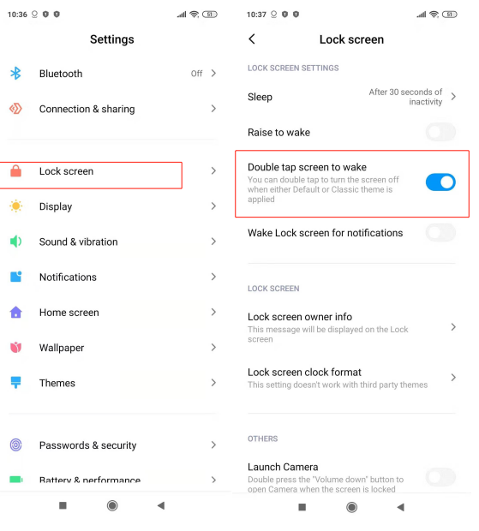Tap the sun-shaped Display icon
This screenshot has height=531, width=479.
[16, 206]
